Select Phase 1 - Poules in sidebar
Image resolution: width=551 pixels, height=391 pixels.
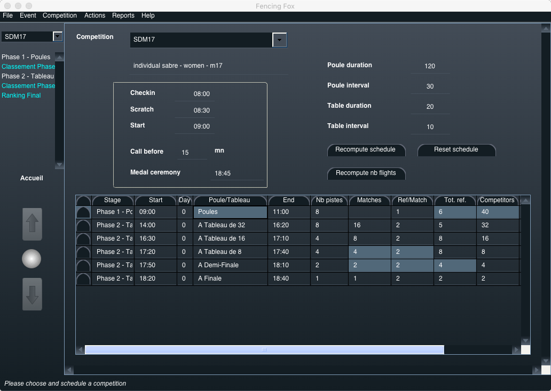point(26,57)
